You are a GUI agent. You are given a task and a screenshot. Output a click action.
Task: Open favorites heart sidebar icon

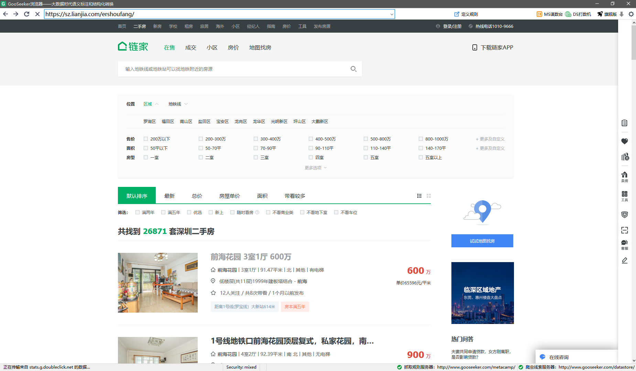(625, 141)
